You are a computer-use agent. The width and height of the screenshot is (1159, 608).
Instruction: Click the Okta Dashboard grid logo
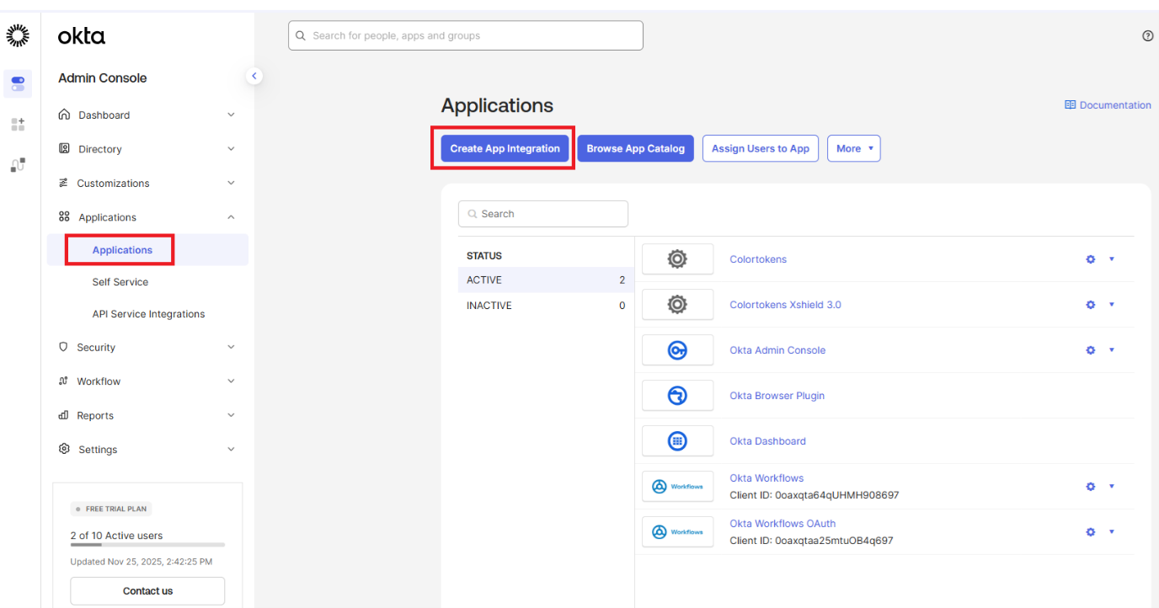coord(677,440)
